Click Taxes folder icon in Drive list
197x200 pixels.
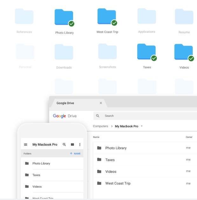(x=99, y=159)
